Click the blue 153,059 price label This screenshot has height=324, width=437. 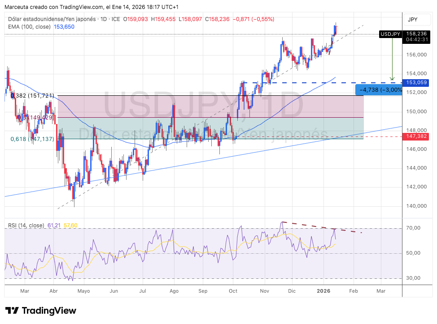tap(416, 83)
